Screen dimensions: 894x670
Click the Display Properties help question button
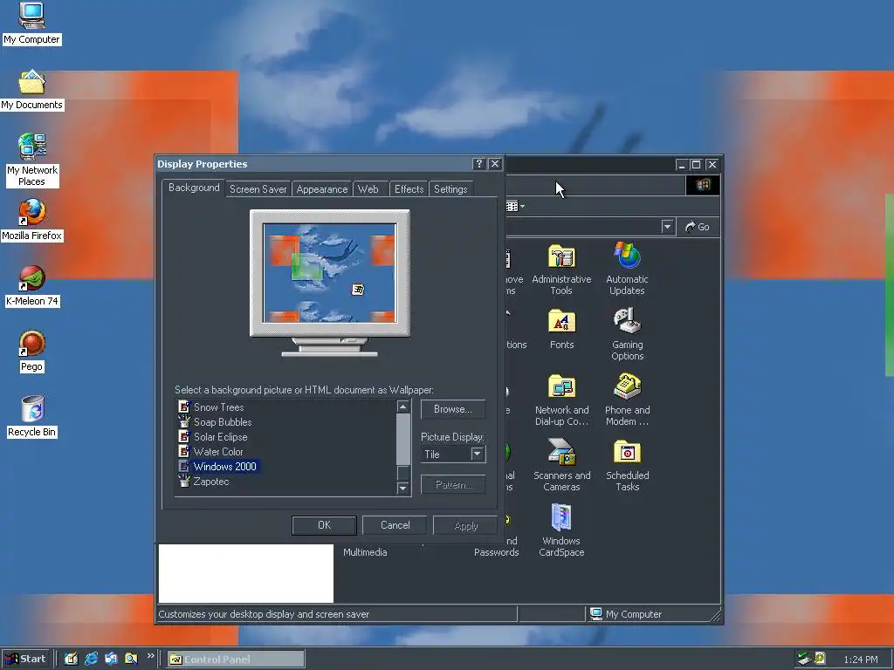(479, 164)
